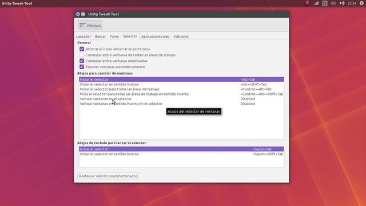
Task: Click Disabled value for 'Voltear ventanas en el selector'
Action: (x=248, y=99)
